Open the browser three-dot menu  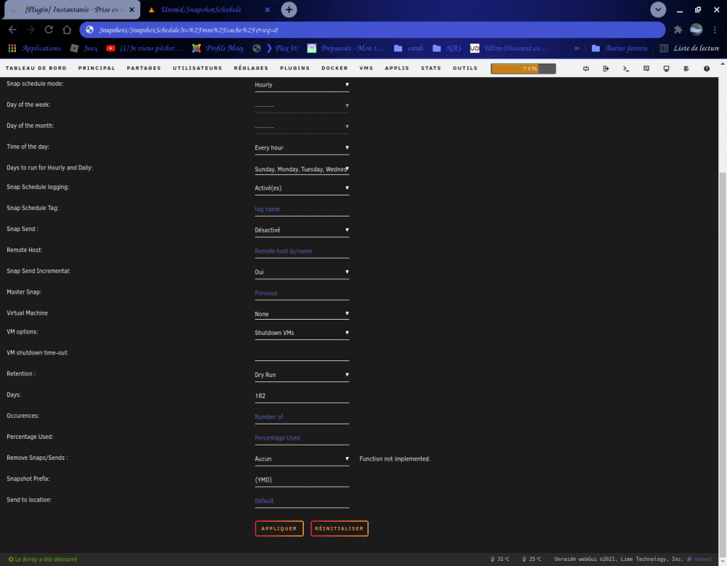click(715, 30)
